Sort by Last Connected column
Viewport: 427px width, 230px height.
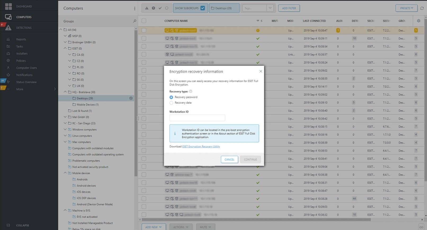click(x=314, y=21)
